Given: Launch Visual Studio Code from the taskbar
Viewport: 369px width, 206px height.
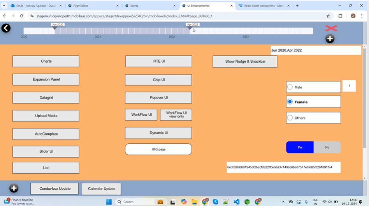Looking at the screenshot, I should click(236, 202).
